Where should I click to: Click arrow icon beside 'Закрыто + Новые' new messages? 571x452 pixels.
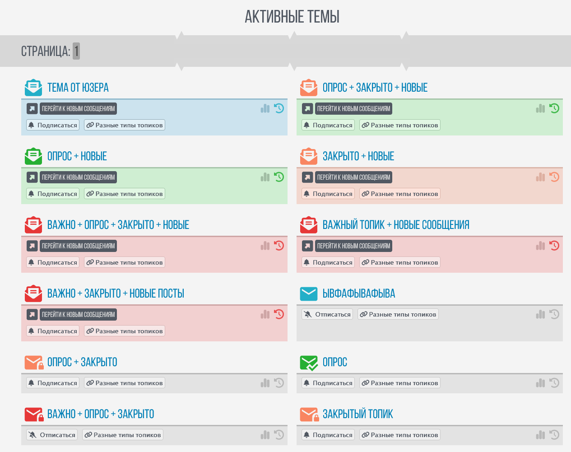pos(307,177)
